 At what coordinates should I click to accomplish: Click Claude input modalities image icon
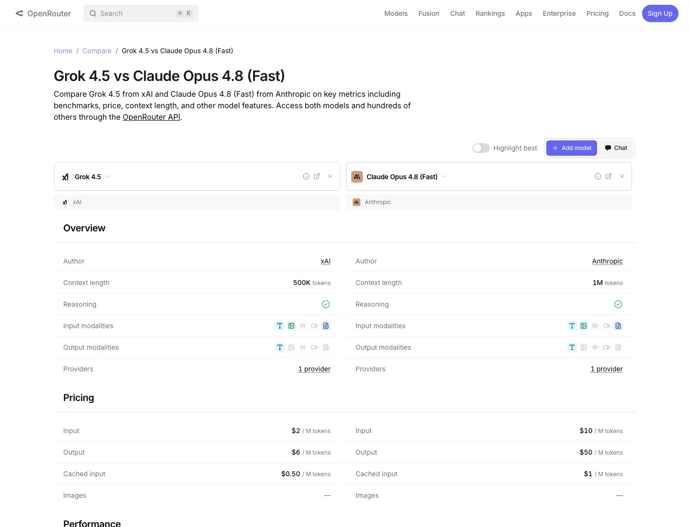click(x=584, y=326)
